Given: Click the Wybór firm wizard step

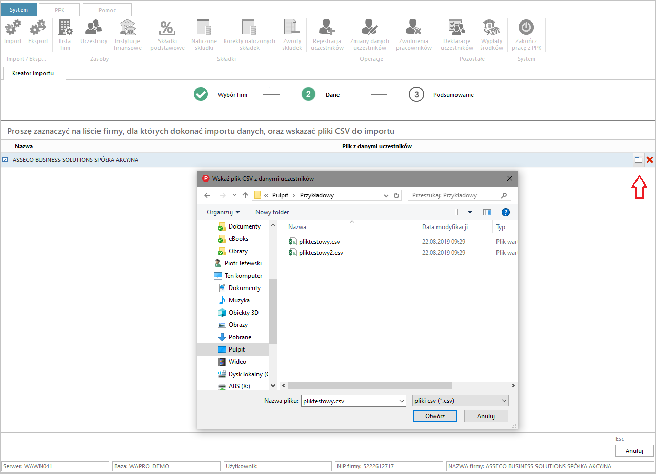Looking at the screenshot, I should point(221,95).
